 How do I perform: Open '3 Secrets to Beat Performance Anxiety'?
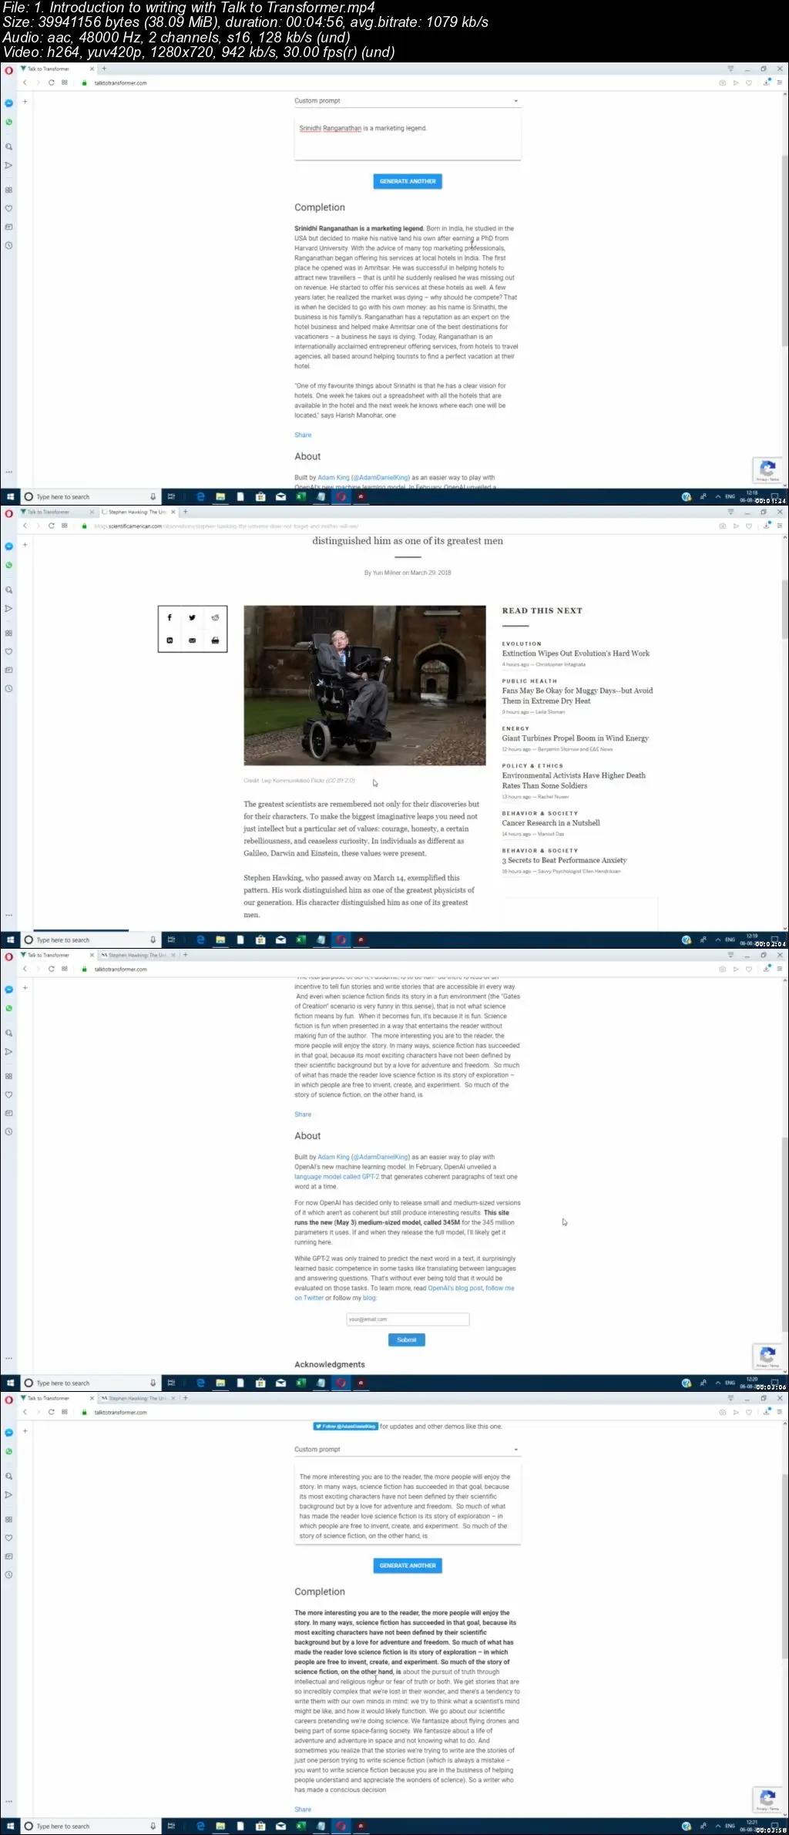click(x=565, y=860)
